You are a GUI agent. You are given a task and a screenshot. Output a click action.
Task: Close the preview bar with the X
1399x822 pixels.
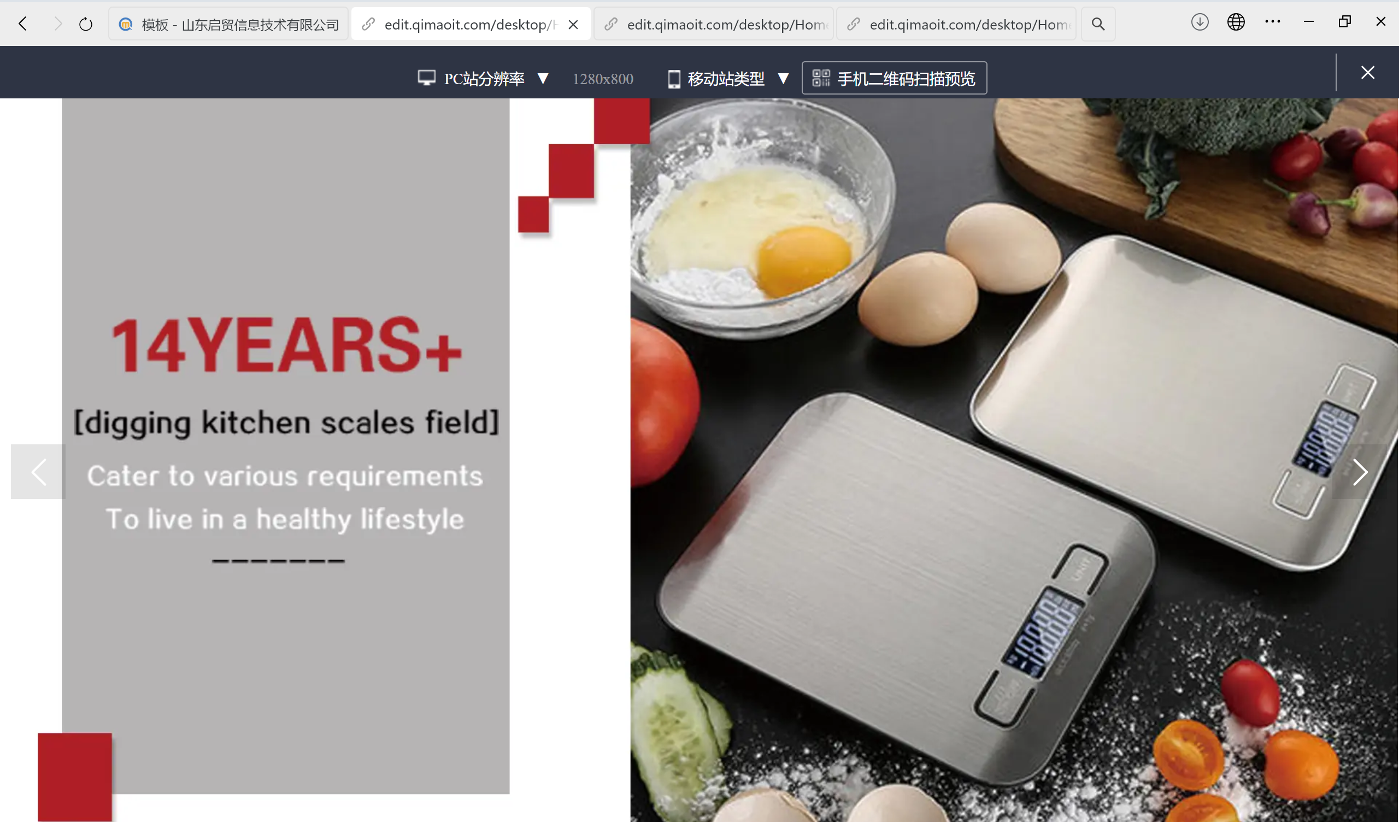point(1368,73)
